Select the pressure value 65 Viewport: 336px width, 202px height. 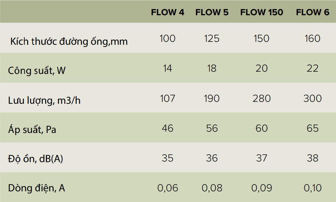[313, 128]
